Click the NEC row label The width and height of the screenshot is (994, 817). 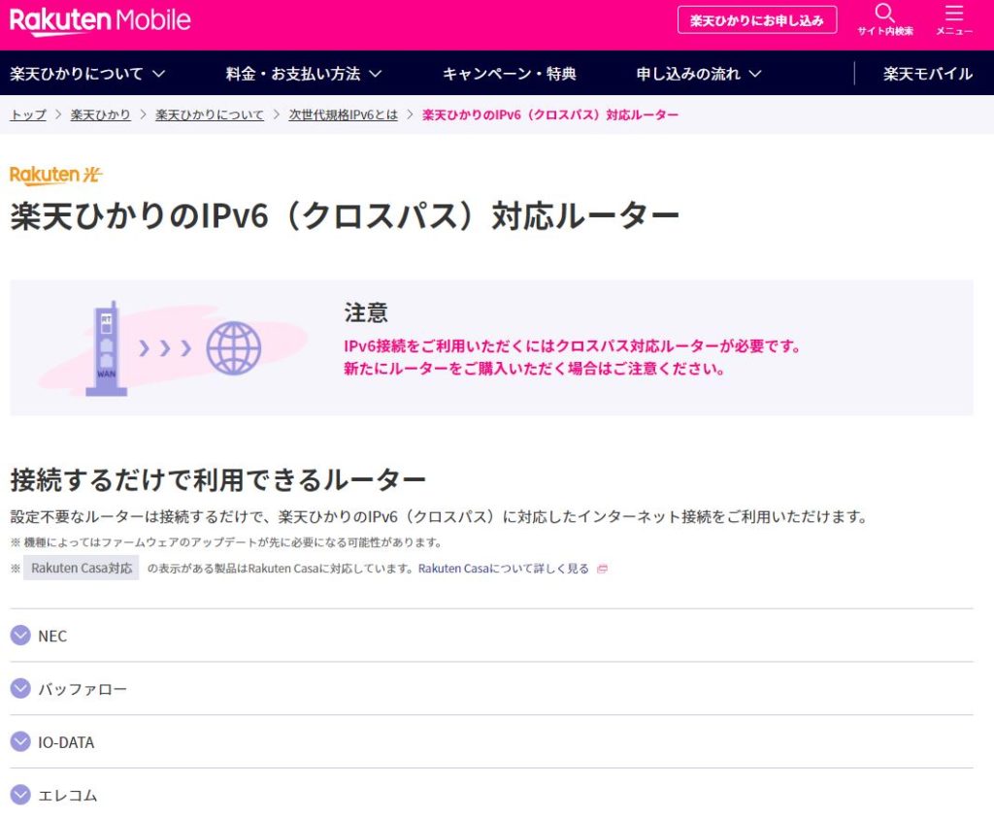tap(52, 636)
